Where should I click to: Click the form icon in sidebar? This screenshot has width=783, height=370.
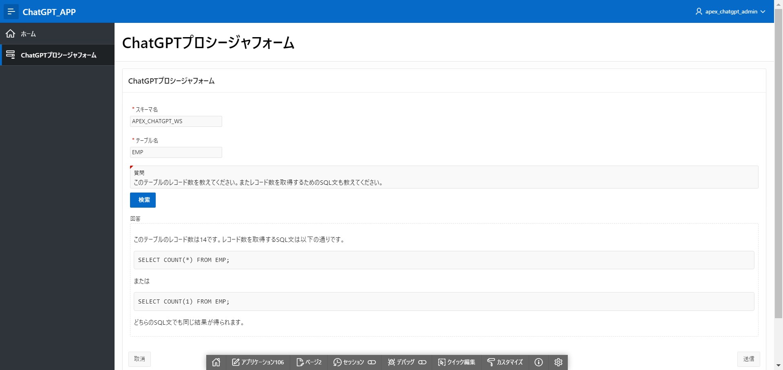(10, 54)
